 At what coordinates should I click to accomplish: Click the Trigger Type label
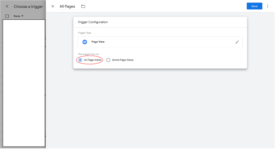pos(84,33)
